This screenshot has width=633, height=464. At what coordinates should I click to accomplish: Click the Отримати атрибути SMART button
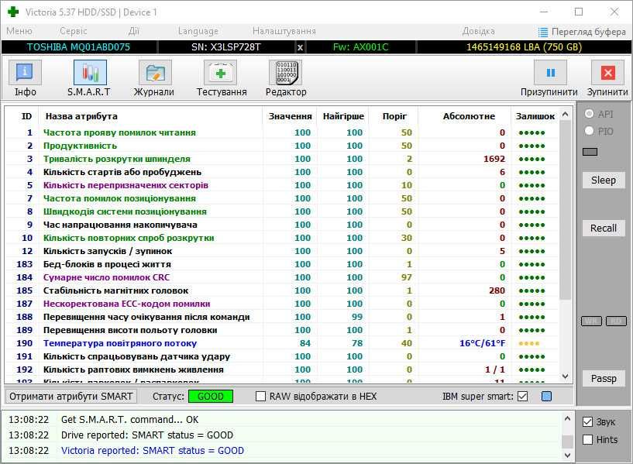click(x=71, y=397)
